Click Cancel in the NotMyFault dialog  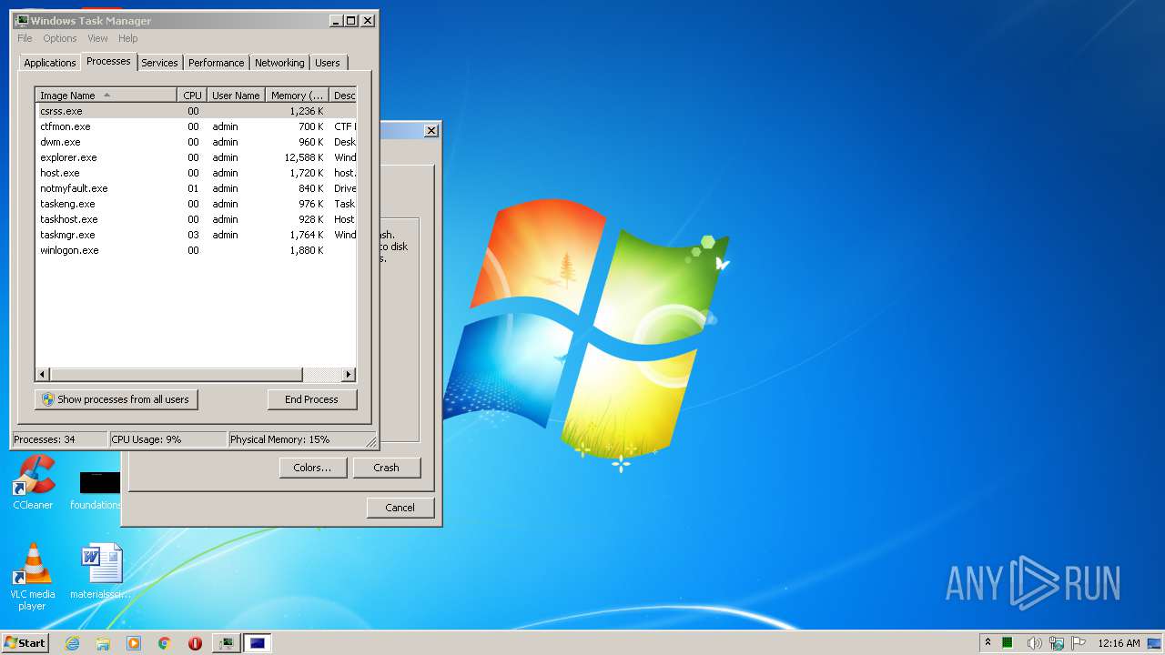[x=400, y=508]
